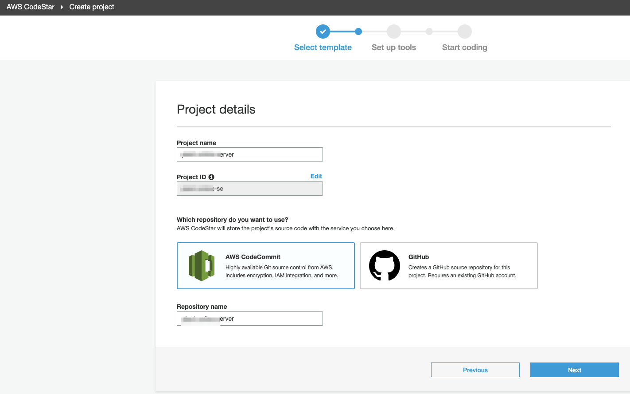Click the Create project breadcrumb
630x394 pixels.
92,7
